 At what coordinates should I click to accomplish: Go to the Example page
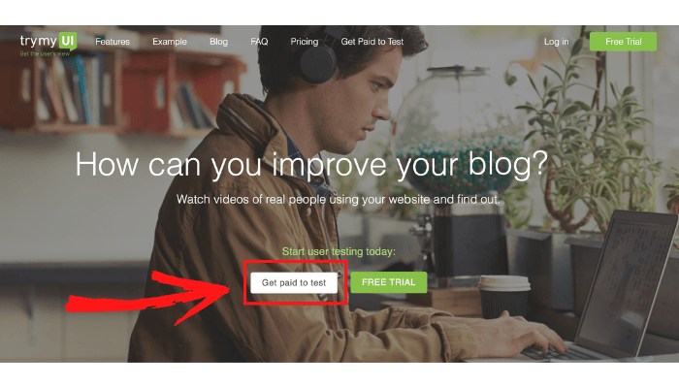170,42
